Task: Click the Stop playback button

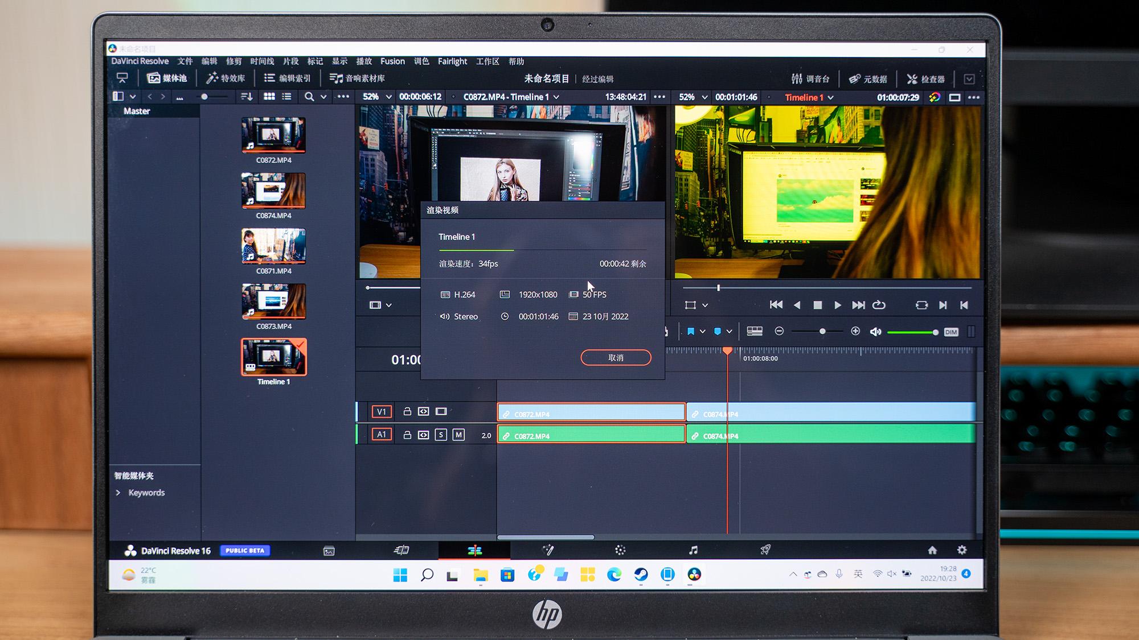Action: tap(817, 305)
